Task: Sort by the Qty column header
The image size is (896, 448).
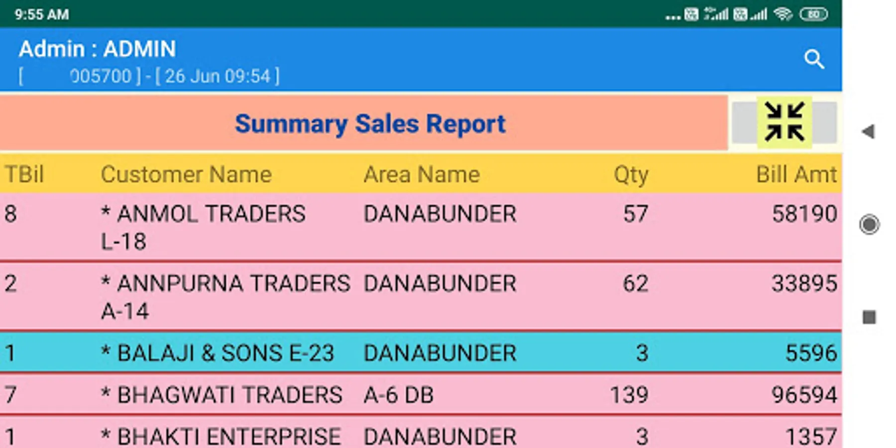Action: coord(630,174)
